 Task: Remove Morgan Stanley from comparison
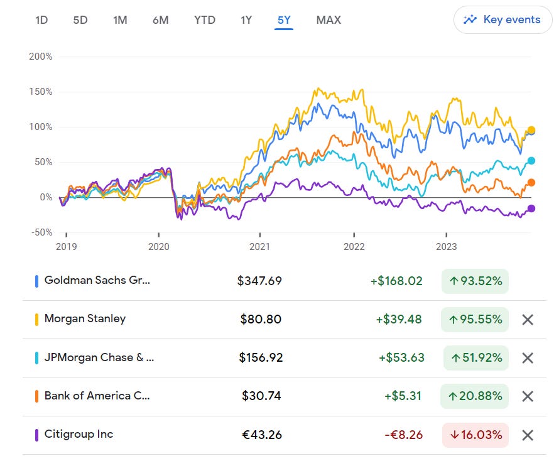click(x=528, y=320)
